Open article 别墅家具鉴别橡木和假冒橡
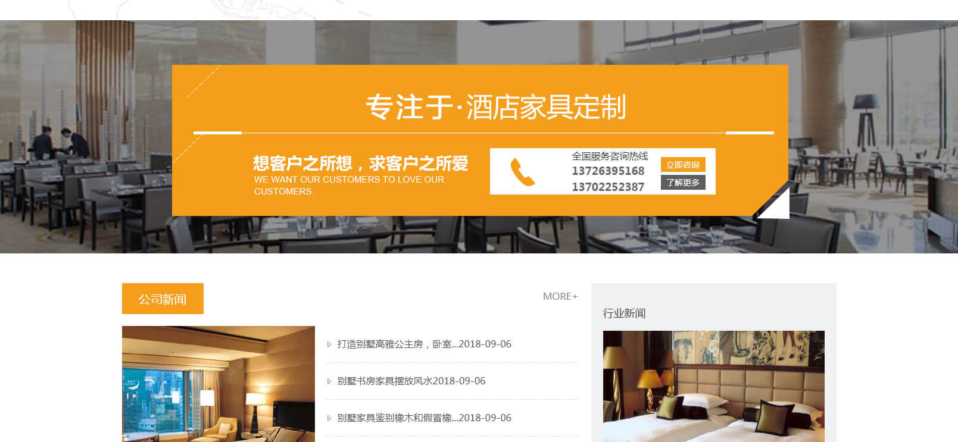Image resolution: width=958 pixels, height=442 pixels. [x=424, y=418]
